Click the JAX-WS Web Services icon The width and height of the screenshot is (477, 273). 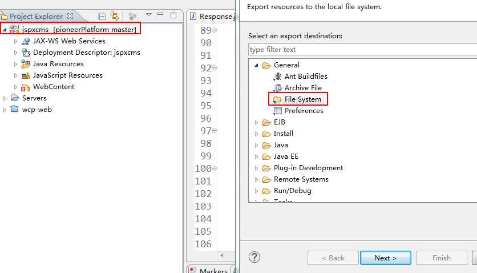(x=26, y=41)
